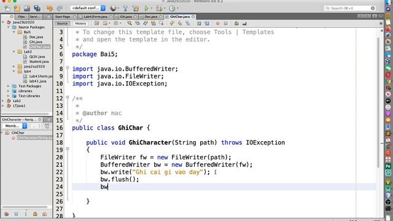Expand the java2su2020 package node
Screen dimensions: 393x221
[14, 66]
